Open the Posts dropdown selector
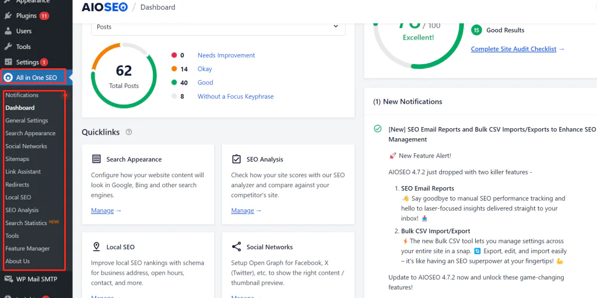 [218, 27]
